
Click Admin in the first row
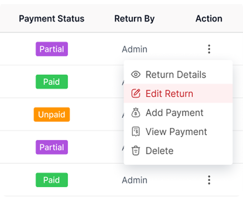134,49
